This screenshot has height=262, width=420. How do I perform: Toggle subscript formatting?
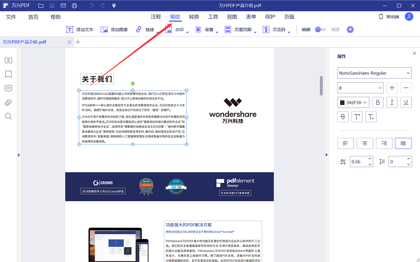371,117
